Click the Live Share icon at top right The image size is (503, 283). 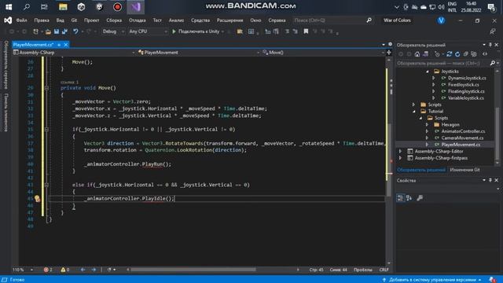(493, 31)
